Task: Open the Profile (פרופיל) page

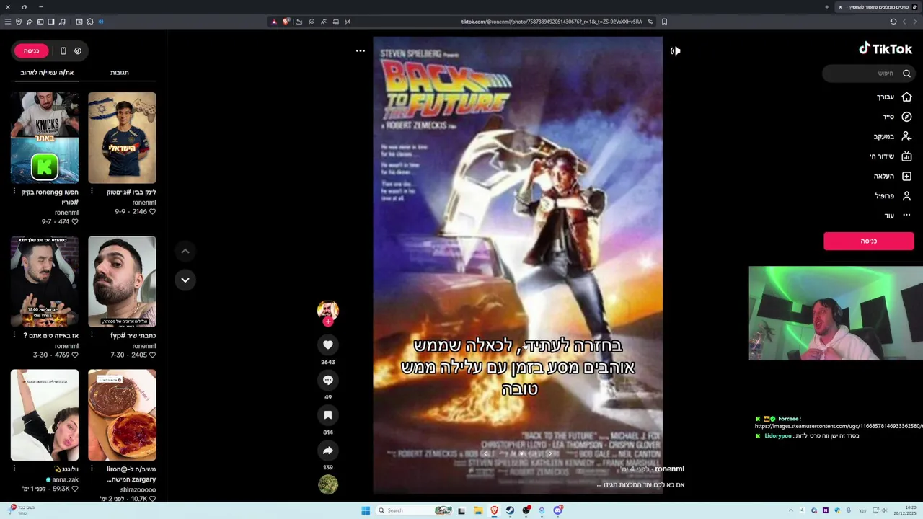Action: pyautogui.click(x=893, y=195)
